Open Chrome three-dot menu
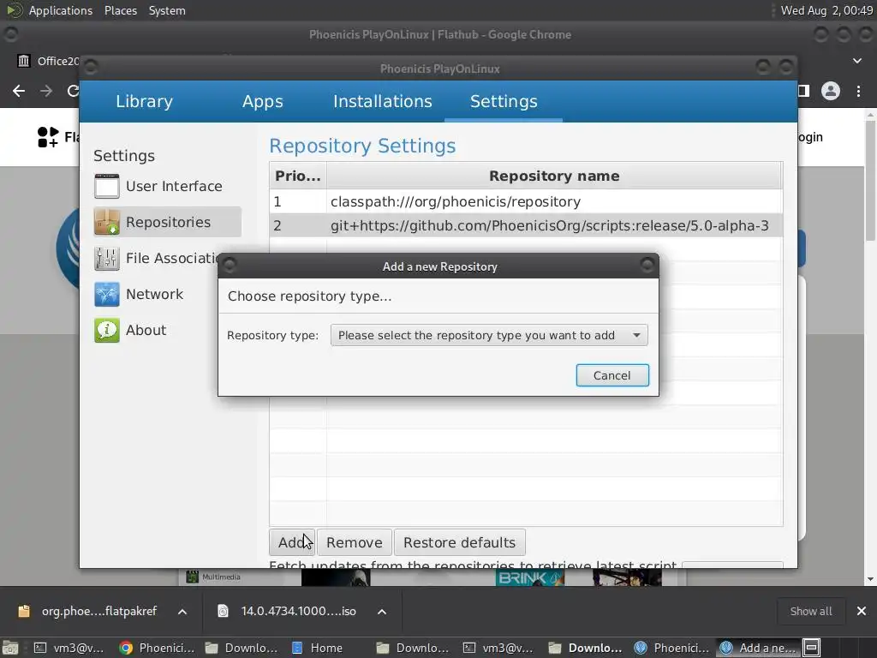The width and height of the screenshot is (877, 658). pyautogui.click(x=858, y=91)
